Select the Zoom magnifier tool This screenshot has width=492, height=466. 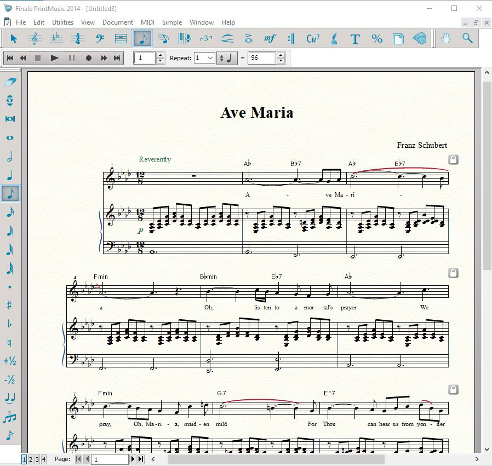coord(467,38)
